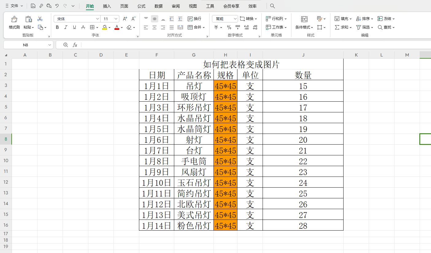Click the 合并 merge cells button
Screen dimensions: 431x253
tap(194, 27)
